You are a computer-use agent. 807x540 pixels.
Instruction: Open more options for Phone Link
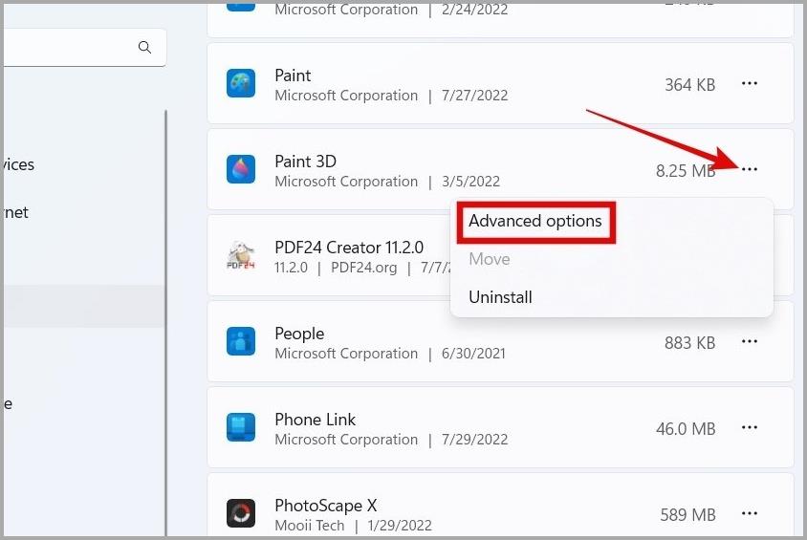click(x=750, y=427)
